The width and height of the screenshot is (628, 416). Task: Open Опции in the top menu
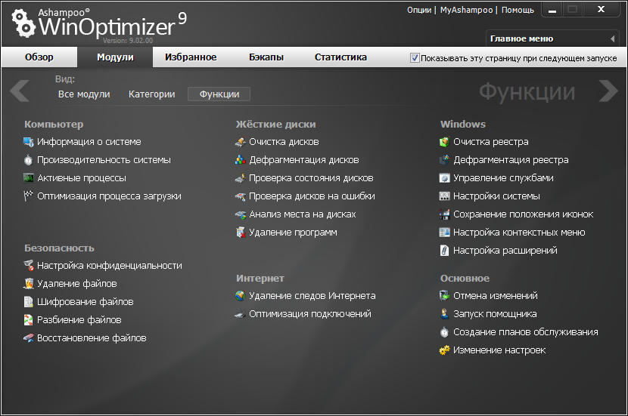pyautogui.click(x=418, y=10)
